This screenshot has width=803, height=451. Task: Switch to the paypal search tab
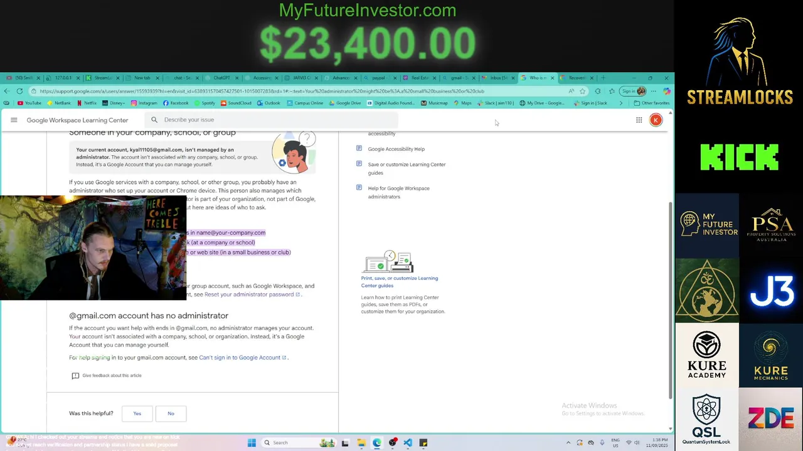coord(379,78)
